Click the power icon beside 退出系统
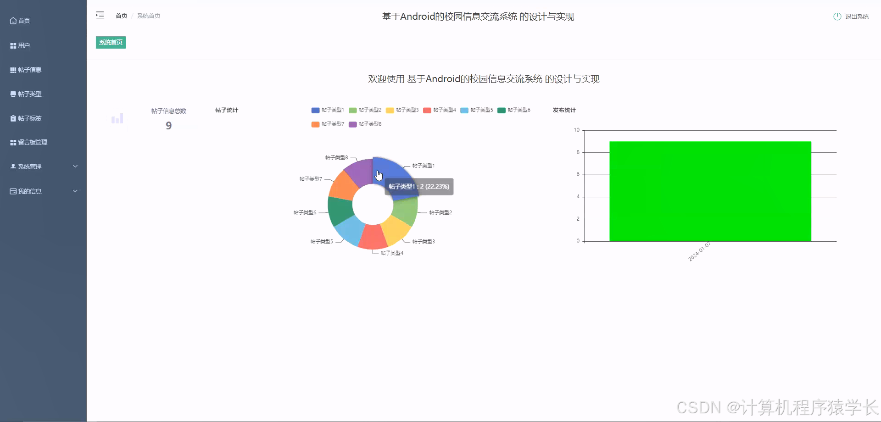This screenshot has width=881, height=422. 837,17
